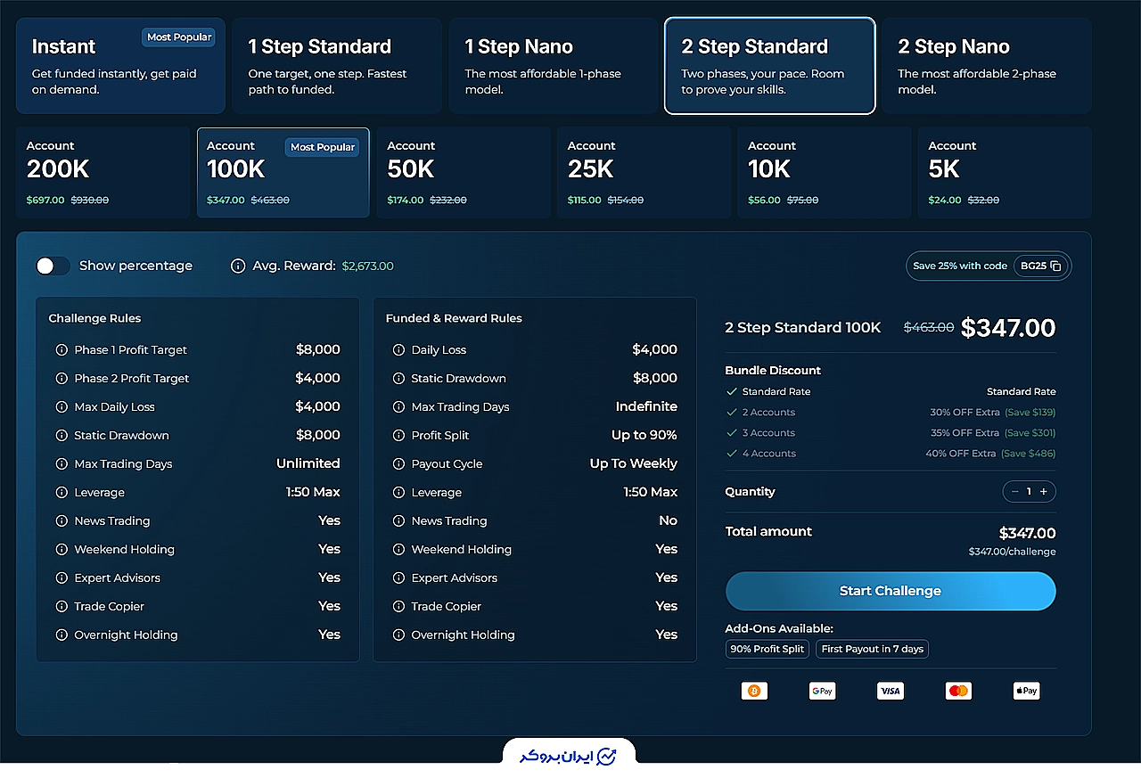Screen dimensions: 1141x778
Task: Click info icon for Phase 1 Profit Target
Action: 62,350
